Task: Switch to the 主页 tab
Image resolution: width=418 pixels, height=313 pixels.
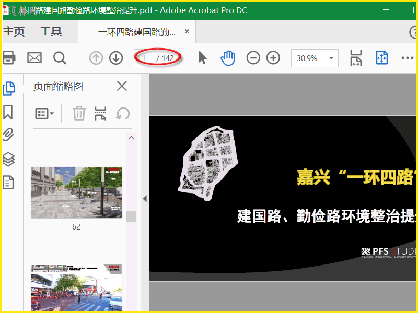Action: (x=14, y=31)
